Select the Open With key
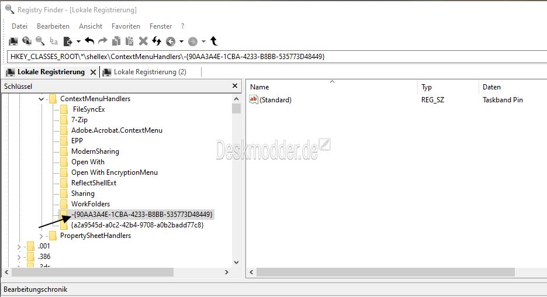547x297 pixels. [88, 161]
